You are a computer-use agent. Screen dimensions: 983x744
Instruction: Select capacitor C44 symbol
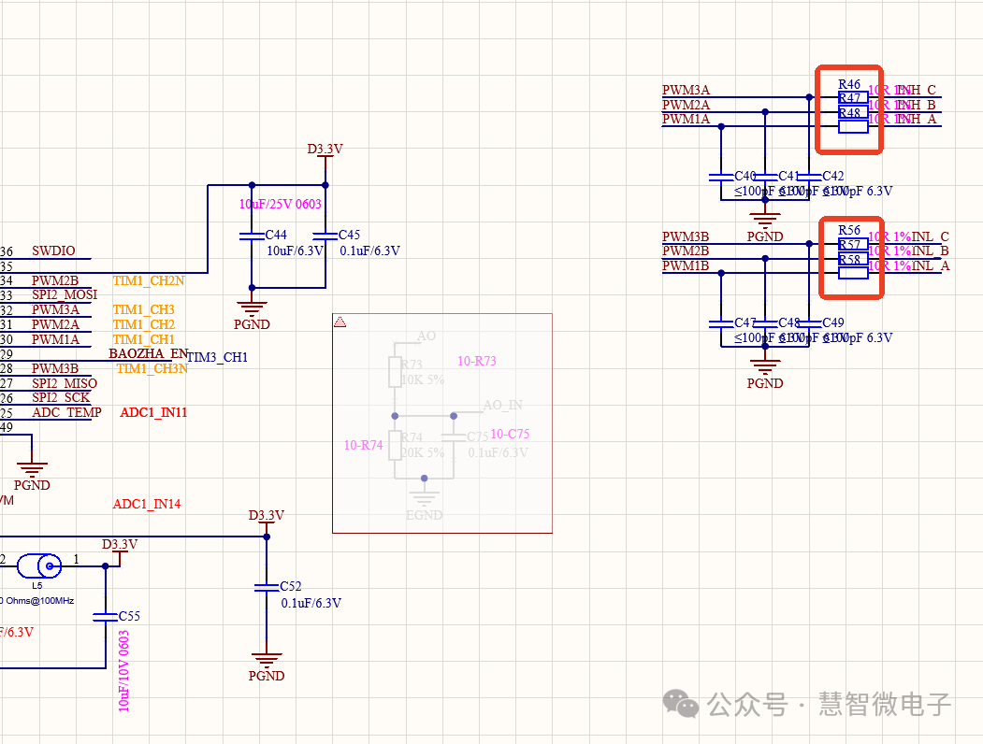pyautogui.click(x=251, y=236)
